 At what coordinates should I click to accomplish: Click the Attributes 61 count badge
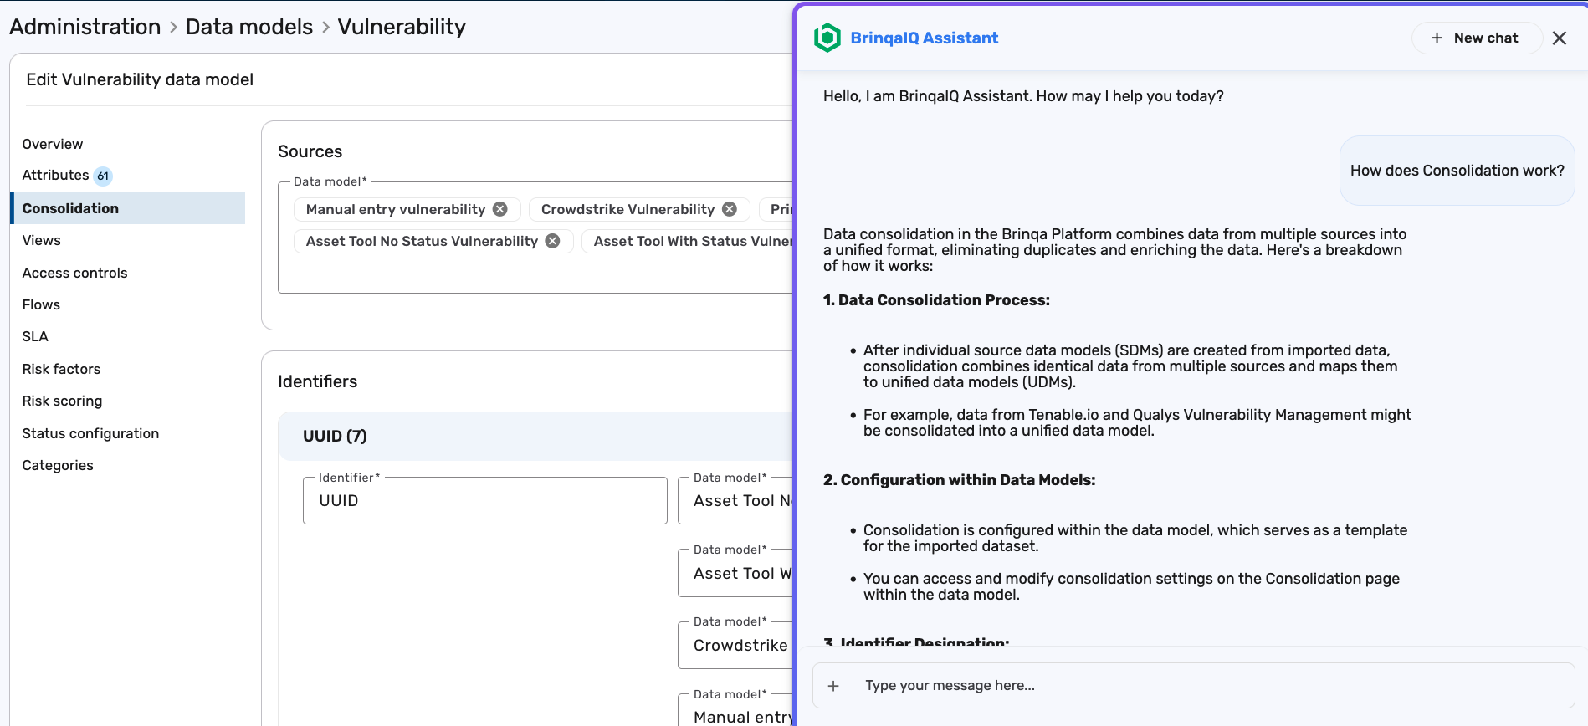(x=103, y=176)
